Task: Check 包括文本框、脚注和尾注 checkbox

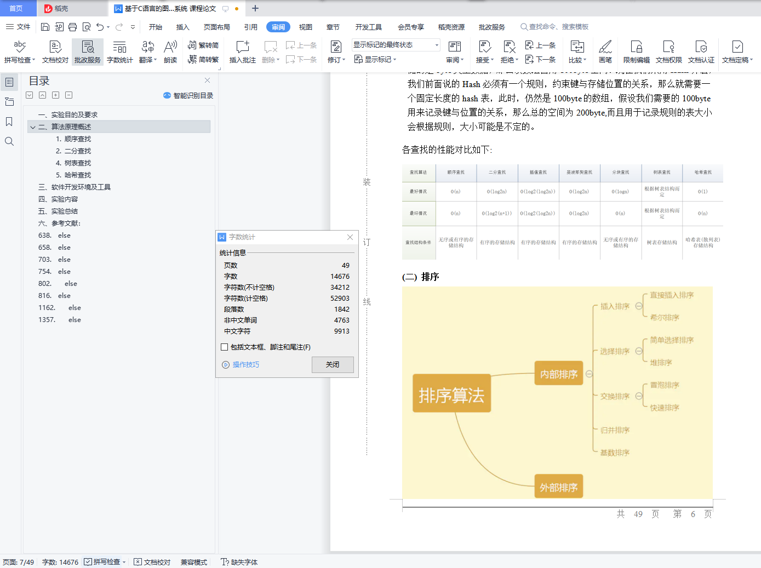Action: [x=225, y=347]
